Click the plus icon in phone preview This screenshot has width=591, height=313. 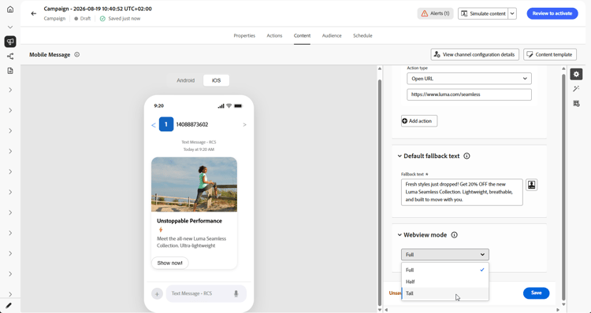point(157,293)
